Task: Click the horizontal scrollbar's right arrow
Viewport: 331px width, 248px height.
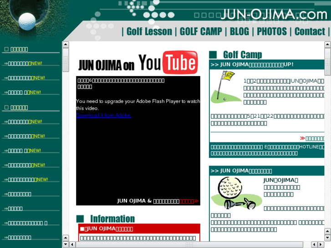Action: 321,245
